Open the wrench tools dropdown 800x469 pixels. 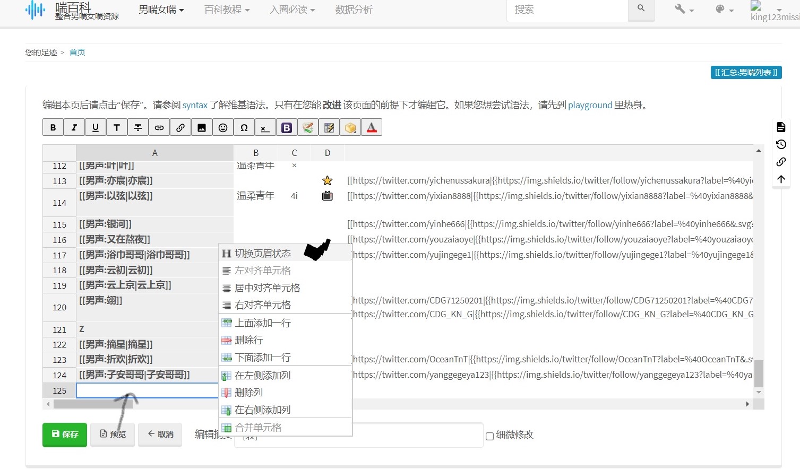684,10
